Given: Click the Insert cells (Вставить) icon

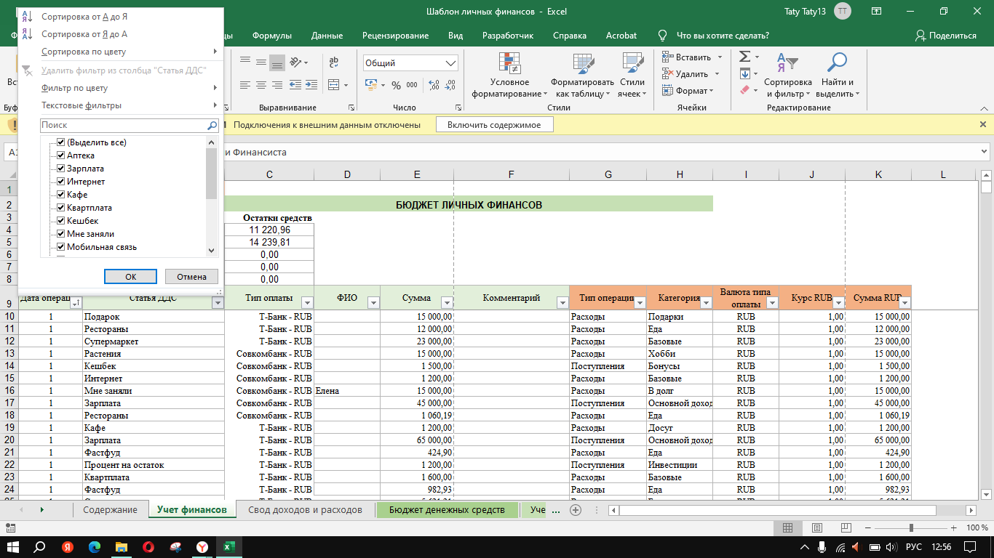Looking at the screenshot, I should [x=667, y=57].
